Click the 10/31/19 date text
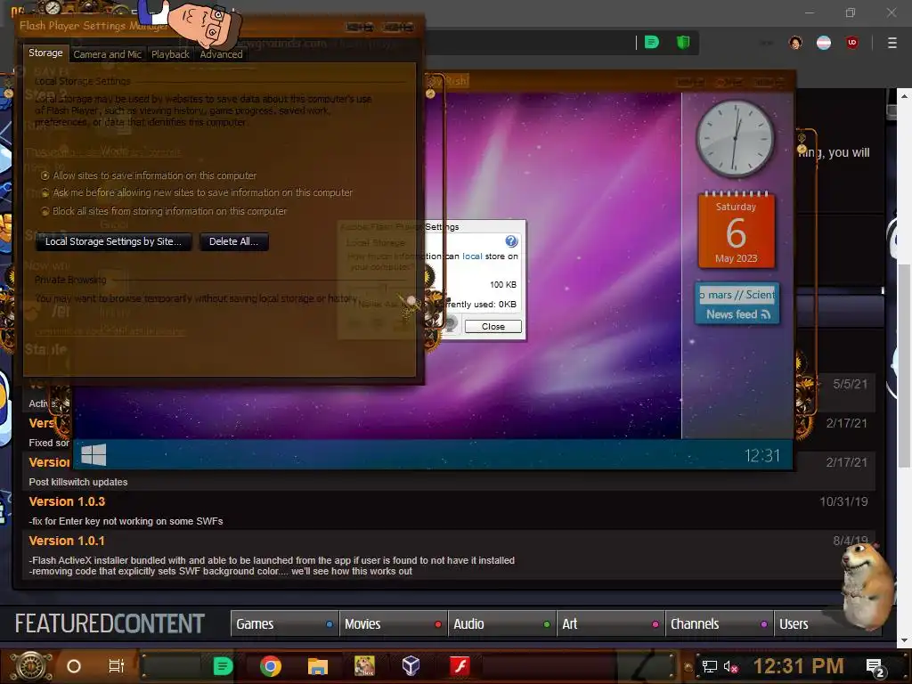Viewport: 912px width, 684px height. 843,501
